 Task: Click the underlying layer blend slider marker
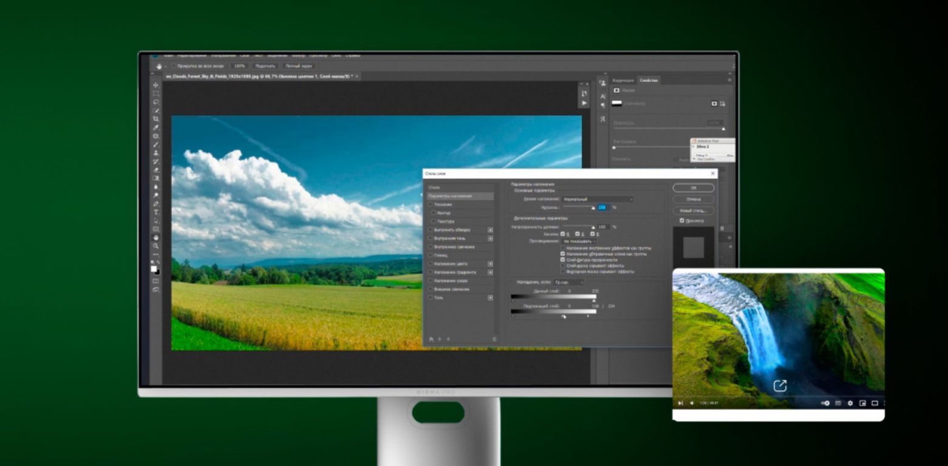click(x=564, y=316)
